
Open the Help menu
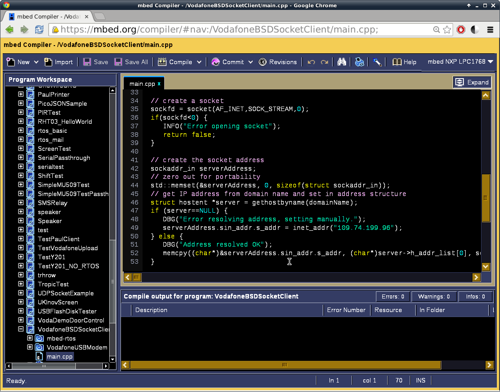404,62
